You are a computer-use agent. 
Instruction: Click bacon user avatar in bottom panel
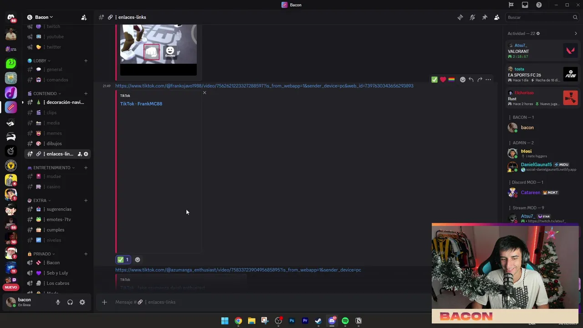pyautogui.click(x=11, y=302)
